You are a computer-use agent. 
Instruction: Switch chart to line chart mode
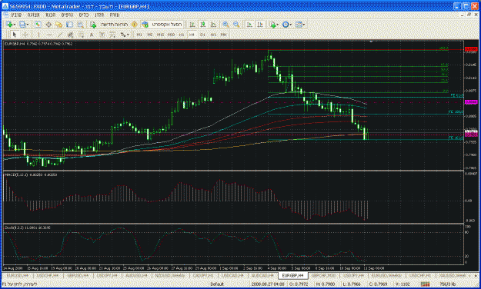pos(213,25)
